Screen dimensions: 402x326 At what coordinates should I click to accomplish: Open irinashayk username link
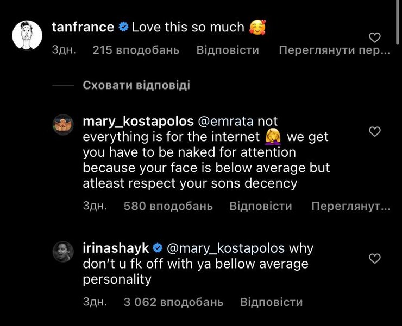tap(116, 248)
